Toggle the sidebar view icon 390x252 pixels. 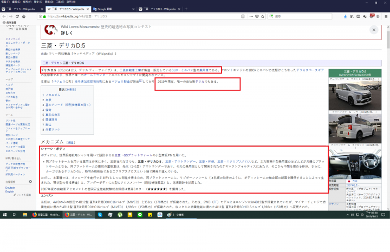click(358, 16)
